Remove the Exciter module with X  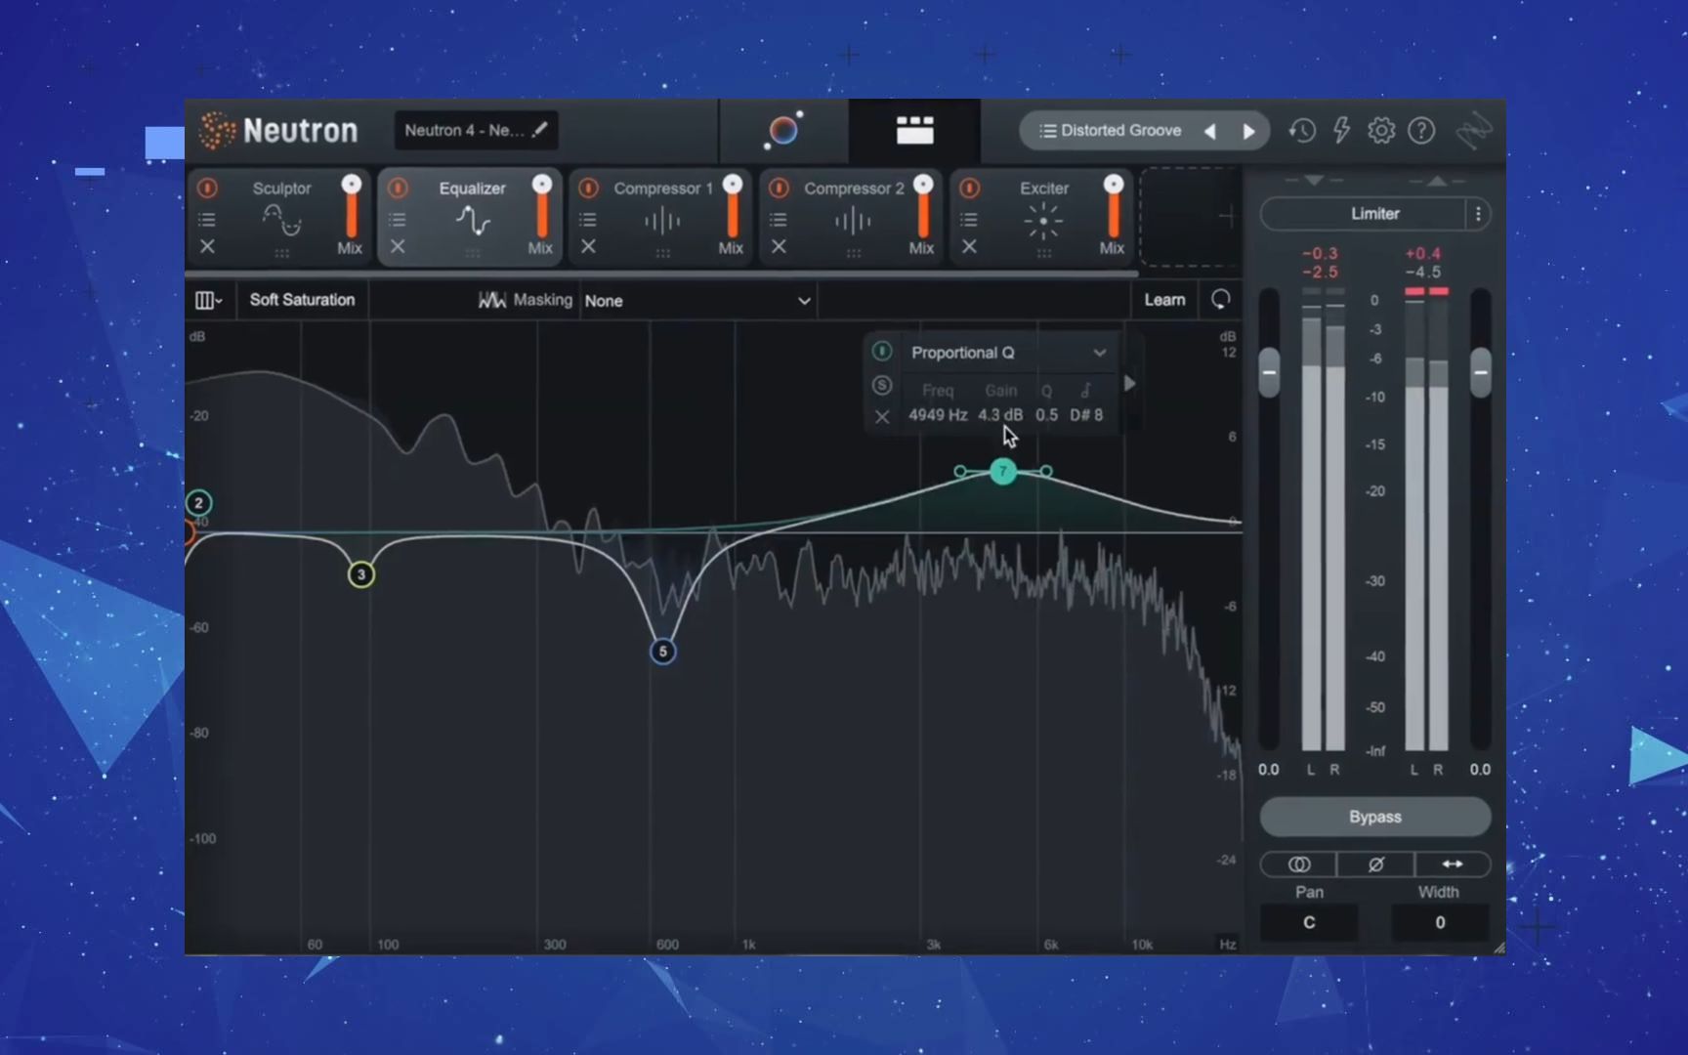pyautogui.click(x=969, y=246)
